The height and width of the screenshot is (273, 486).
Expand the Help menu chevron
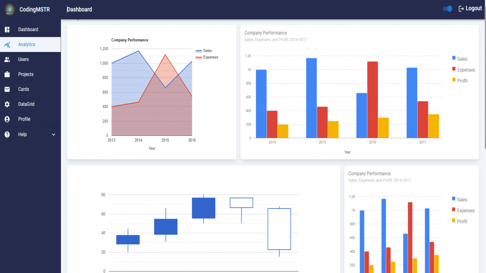(x=54, y=135)
